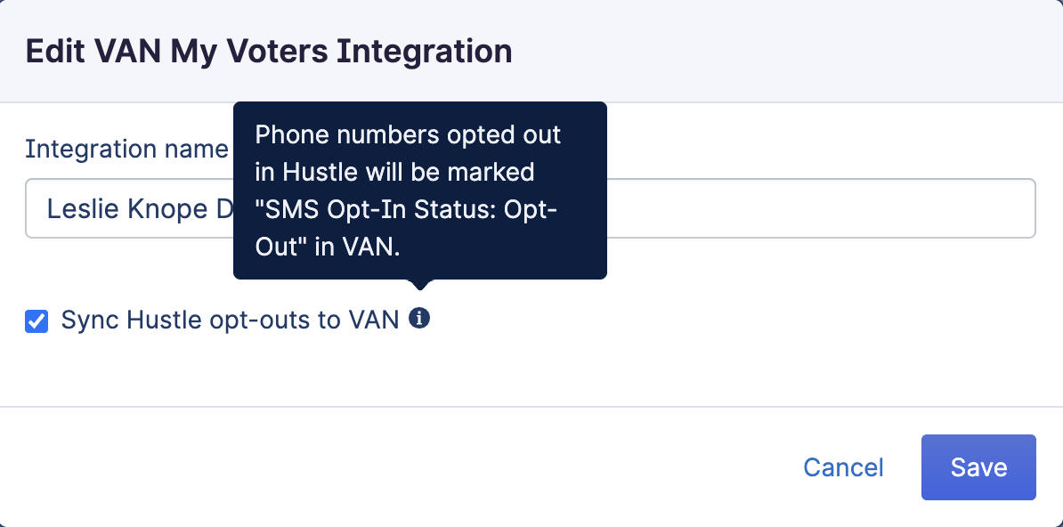
Task: Focus the field containing Leslie Knope
Action: click(530, 208)
